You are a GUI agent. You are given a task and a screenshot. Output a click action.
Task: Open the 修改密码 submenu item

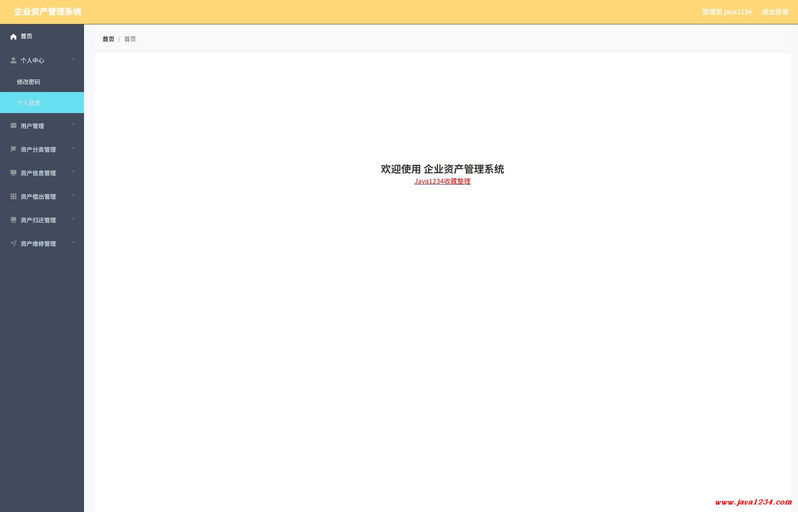pyautogui.click(x=29, y=82)
